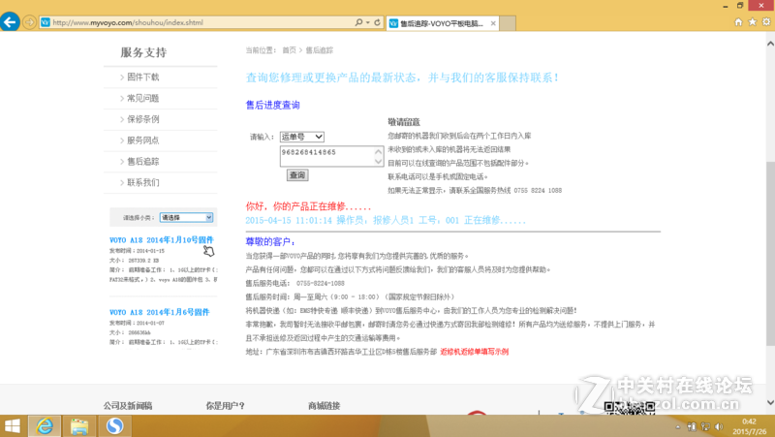Open 联系我们 in sidebar
This screenshot has width=775, height=437.
point(142,182)
